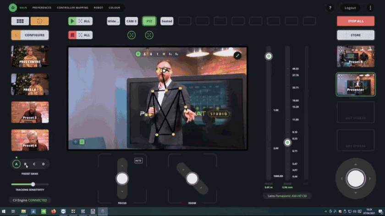
Task: Click the grid view icon button
Action: (x=20, y=21)
